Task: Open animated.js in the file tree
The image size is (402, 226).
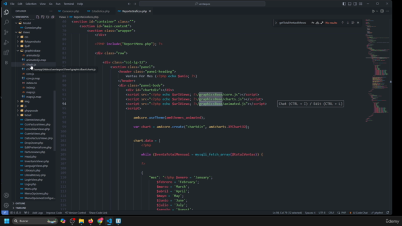Action: point(33,55)
